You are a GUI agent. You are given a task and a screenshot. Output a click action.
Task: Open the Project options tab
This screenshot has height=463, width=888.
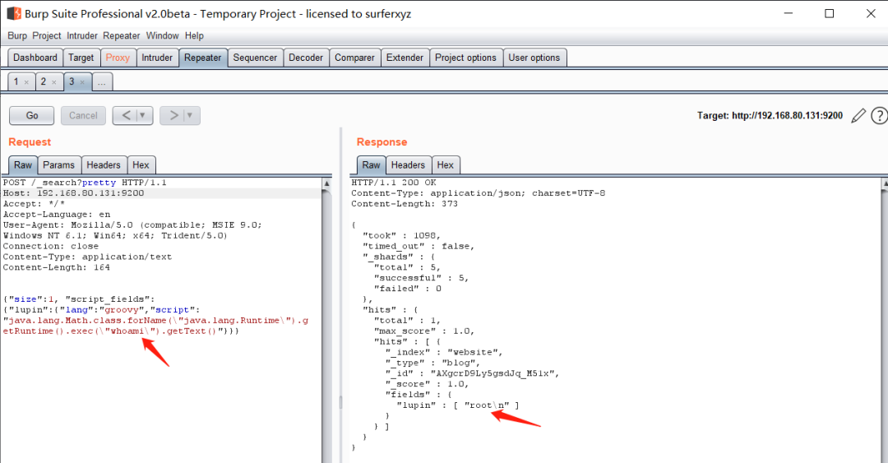point(465,58)
